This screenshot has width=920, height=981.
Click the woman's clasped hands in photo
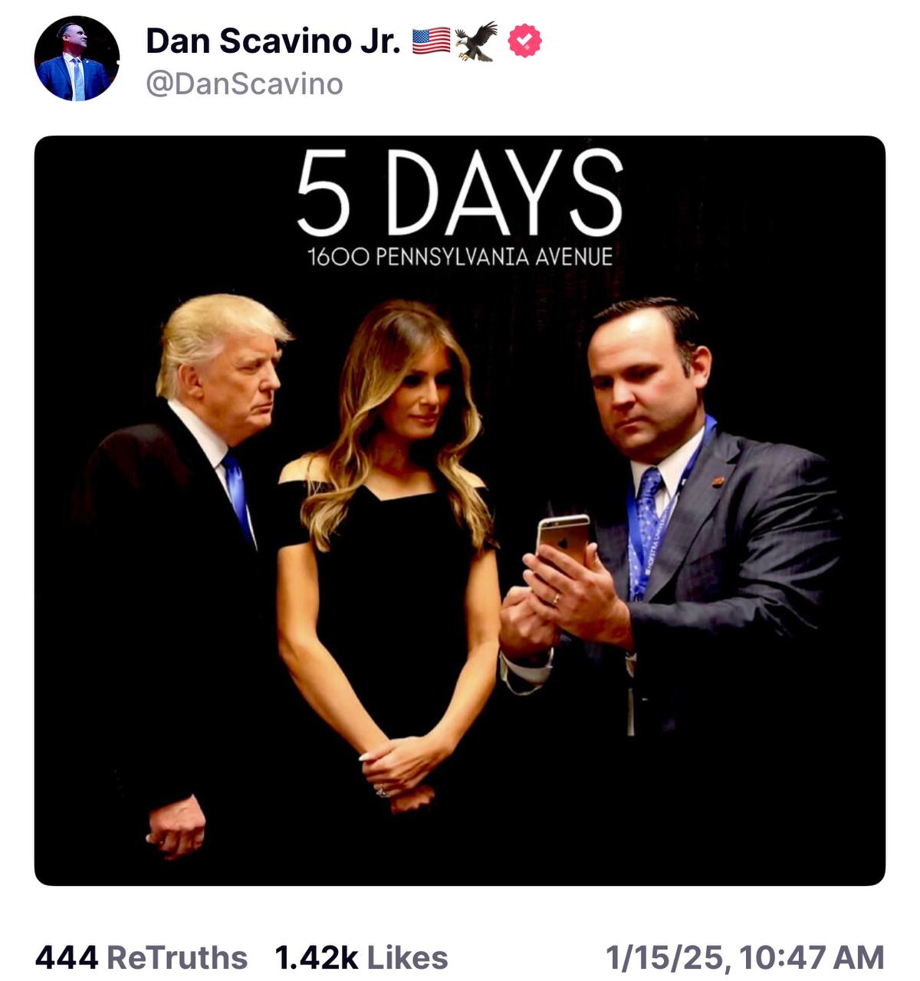click(399, 766)
